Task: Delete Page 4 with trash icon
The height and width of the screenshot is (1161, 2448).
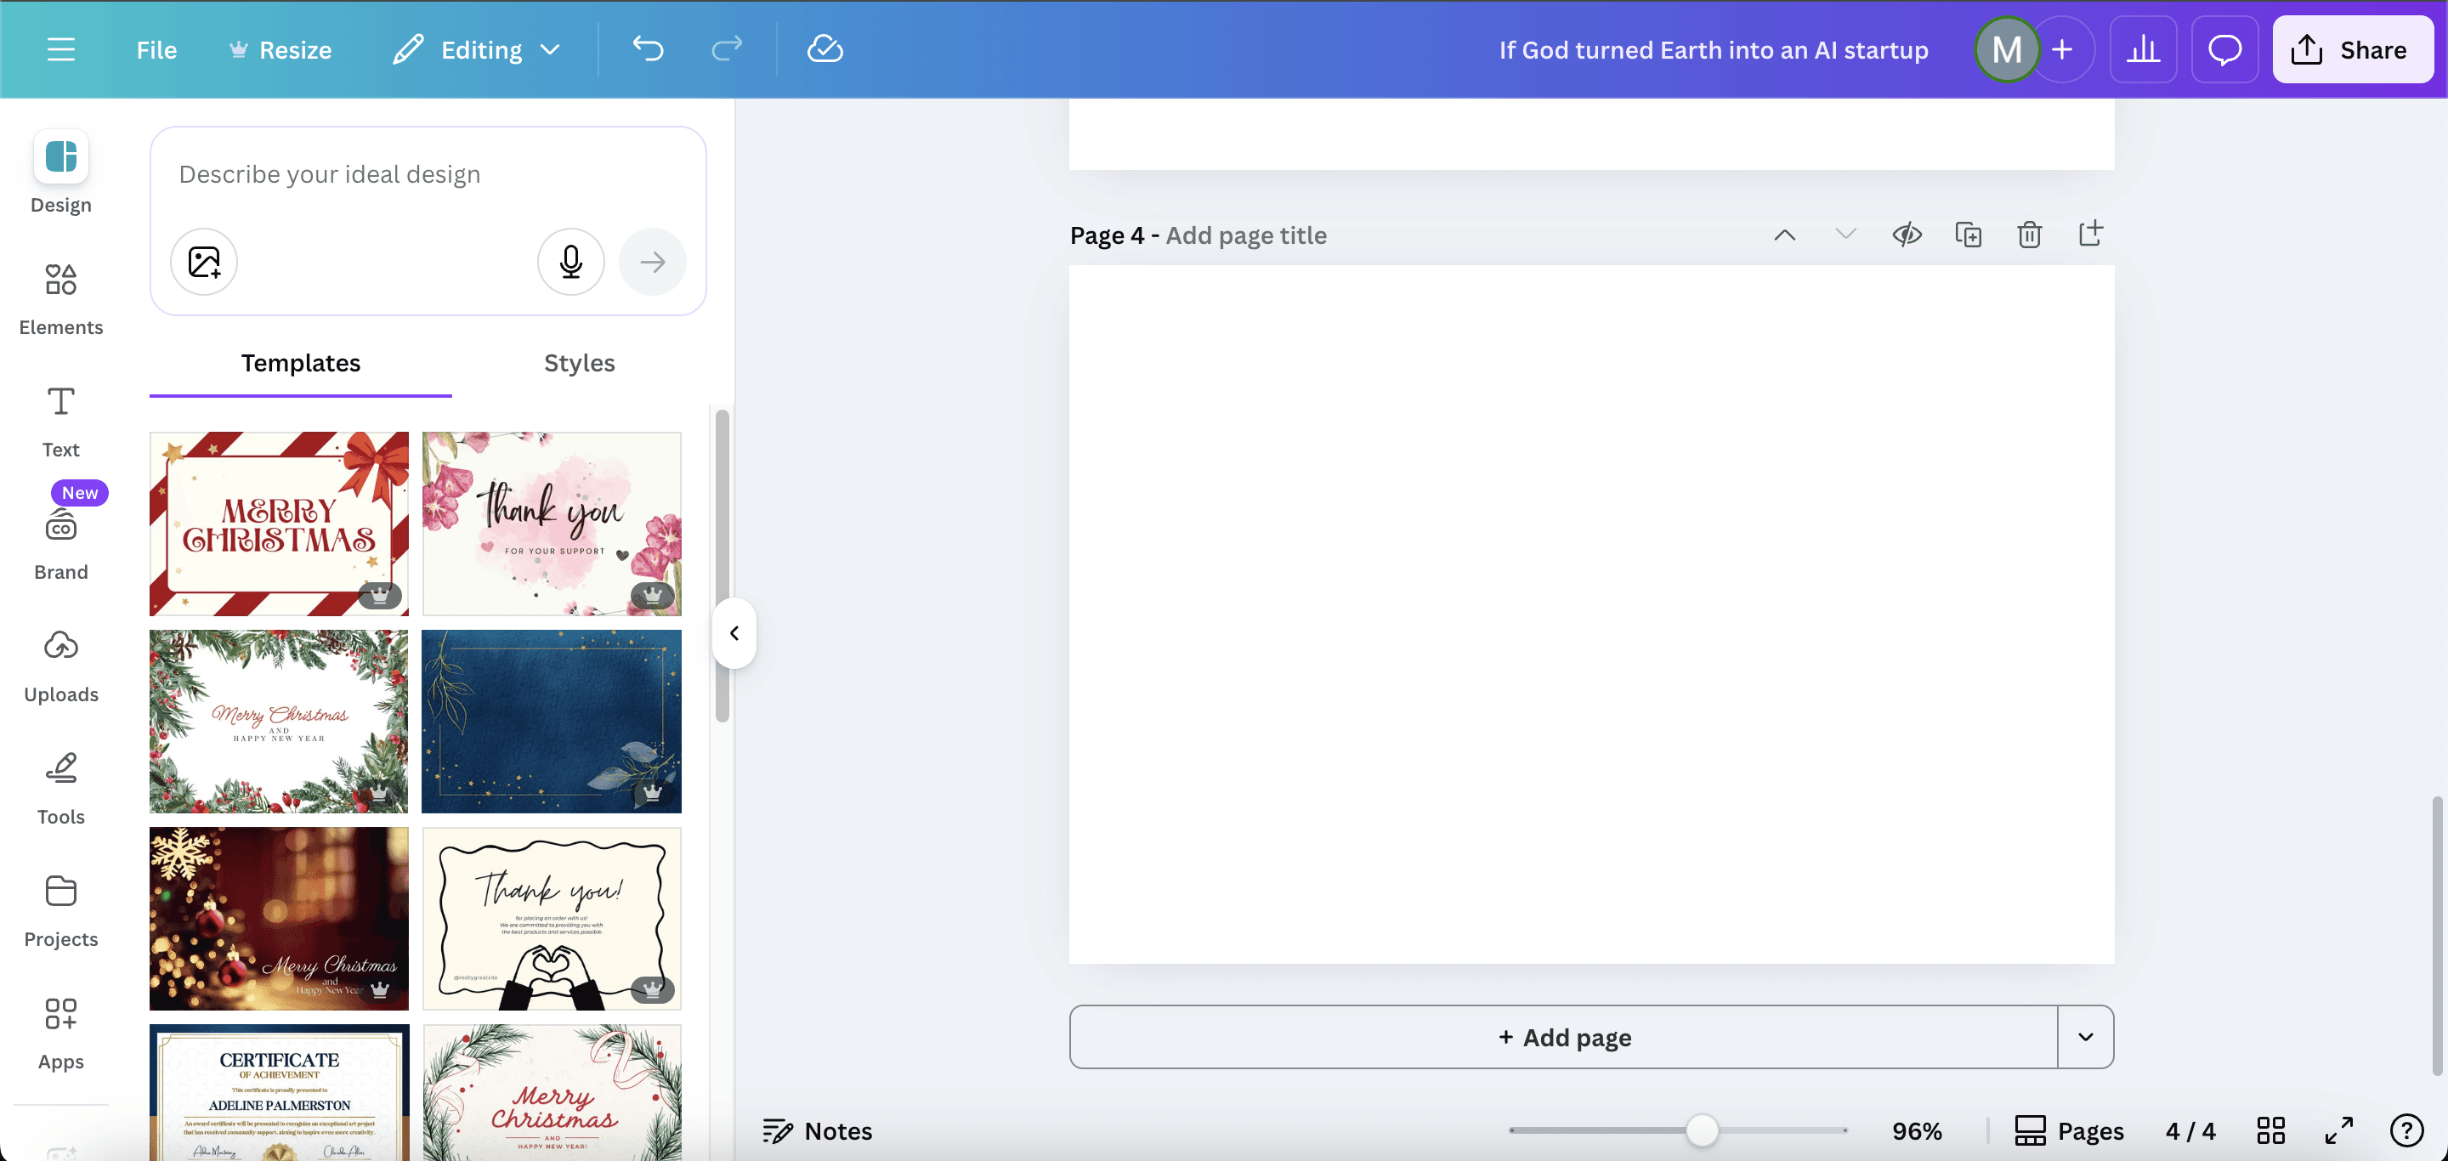Action: [2029, 235]
